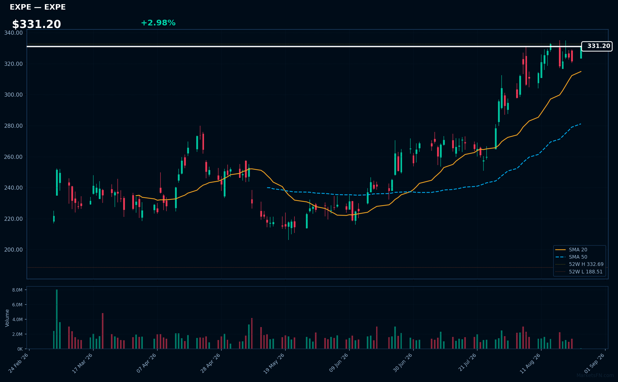Viewport: 618px width, 382px height.
Task: Click the 30 Jun '26 date label
Action: [x=403, y=363]
